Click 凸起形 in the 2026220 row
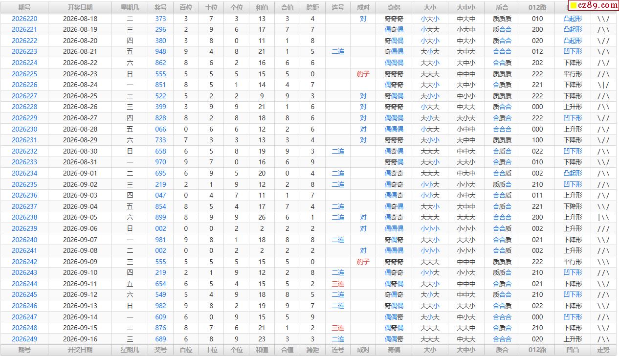The height and width of the screenshot is (359, 619). pos(573,19)
